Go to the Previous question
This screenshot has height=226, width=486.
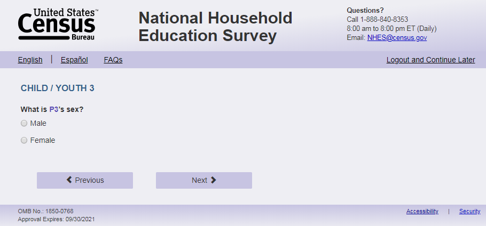85,180
